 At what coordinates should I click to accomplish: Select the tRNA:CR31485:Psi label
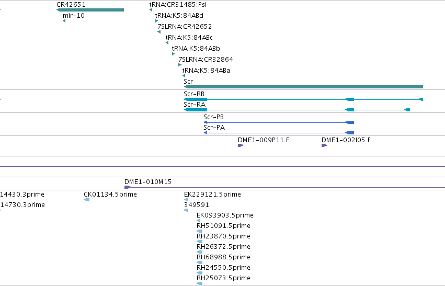point(178,5)
